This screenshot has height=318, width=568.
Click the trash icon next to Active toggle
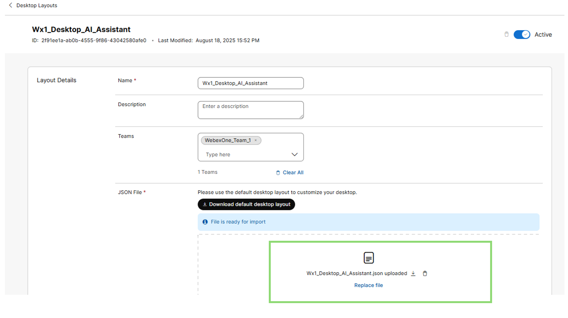click(x=506, y=34)
